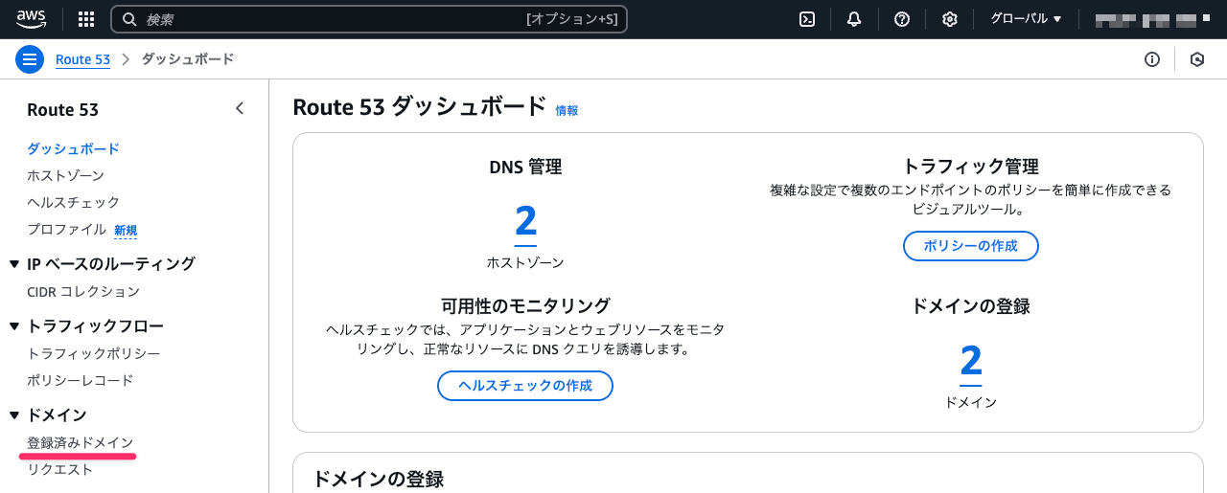Open プロファイル in sidebar

[66, 230]
